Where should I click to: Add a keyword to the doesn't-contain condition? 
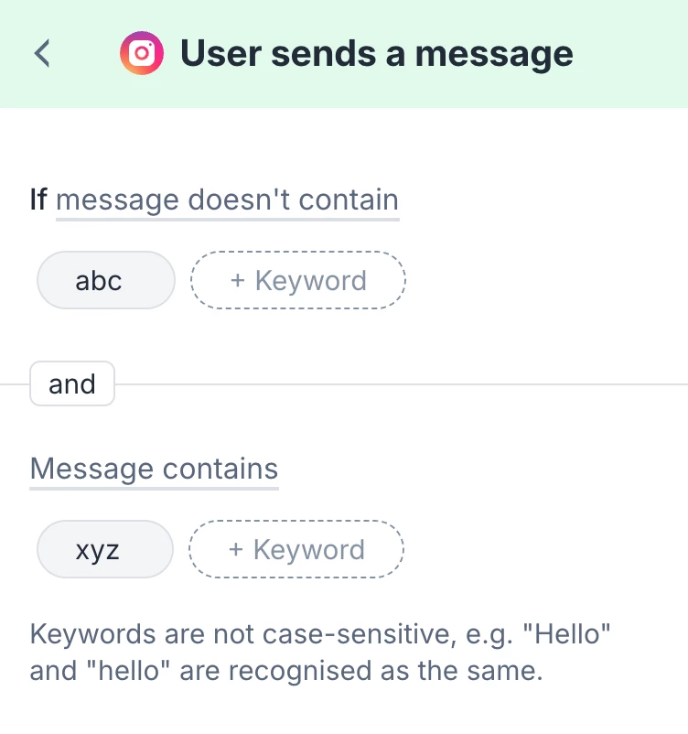[x=297, y=280]
